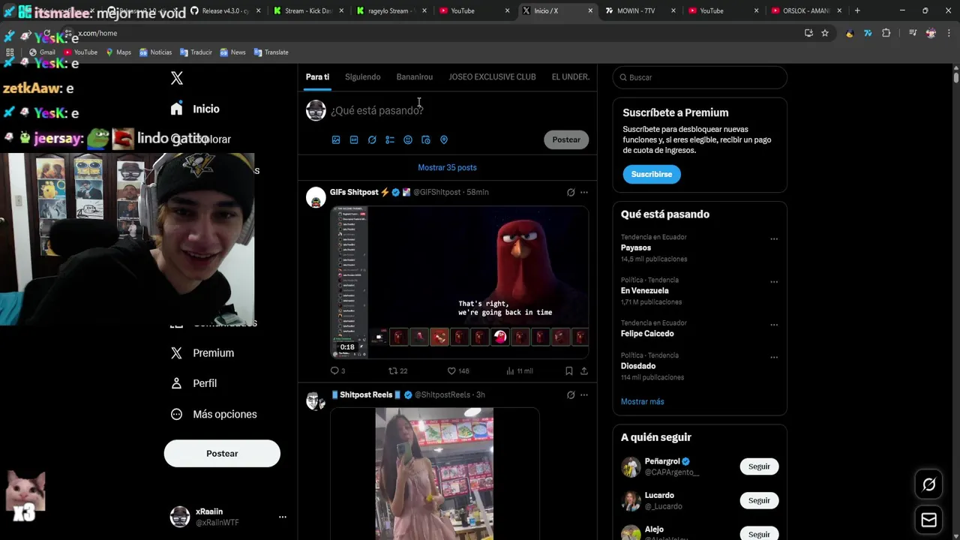Image resolution: width=960 pixels, height=540 pixels.
Task: Click Grok enhance icon in composer
Action: tap(372, 139)
